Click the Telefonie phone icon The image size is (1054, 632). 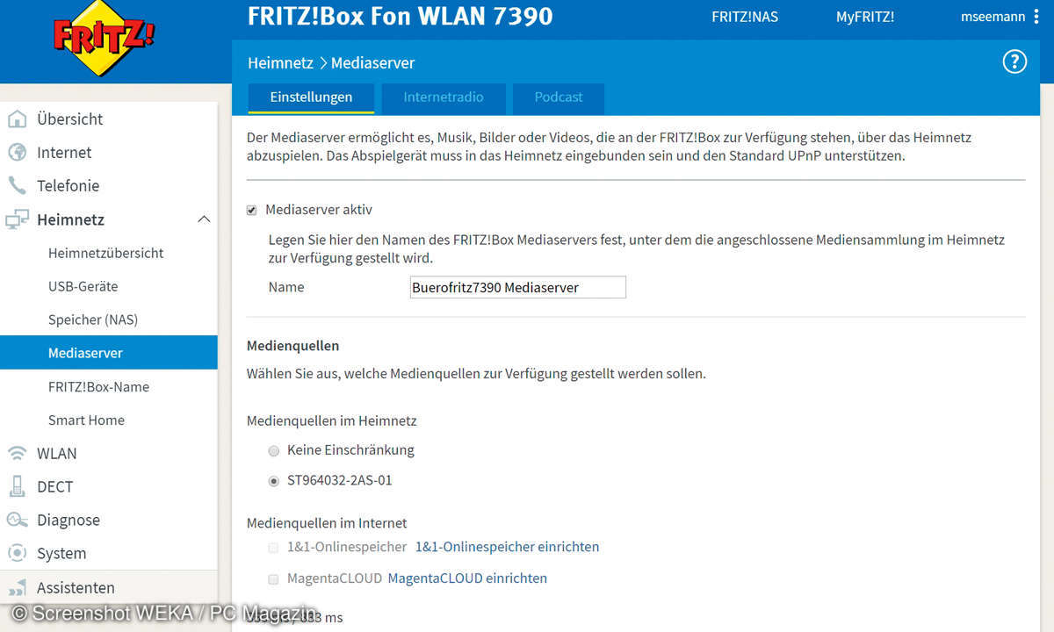coord(18,185)
